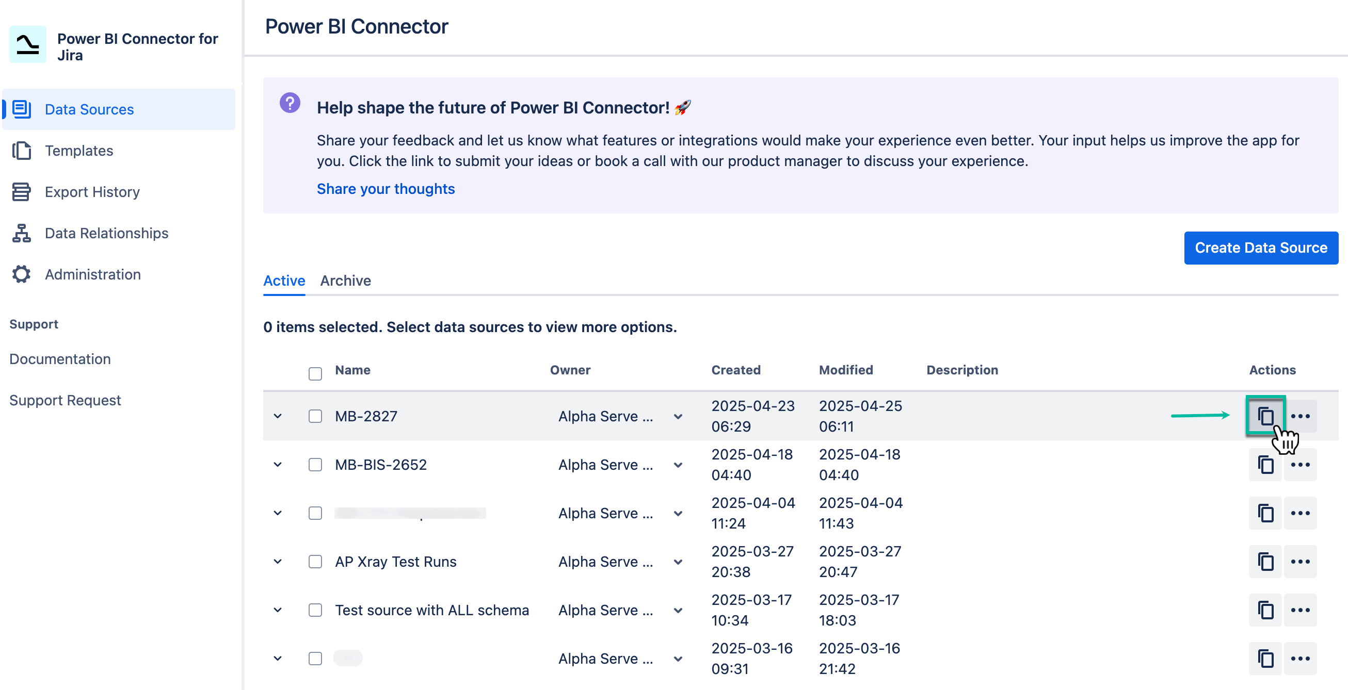Viewport: 1348px width, 690px height.
Task: Check the Test source with ALL schema checkbox
Action: point(315,610)
